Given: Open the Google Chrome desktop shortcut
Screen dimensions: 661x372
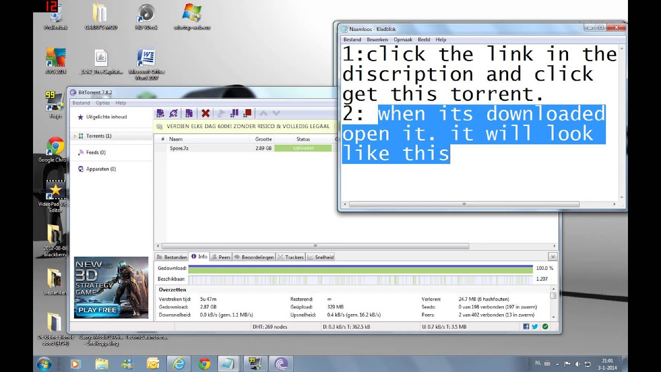Looking at the screenshot, I should pos(53,150).
